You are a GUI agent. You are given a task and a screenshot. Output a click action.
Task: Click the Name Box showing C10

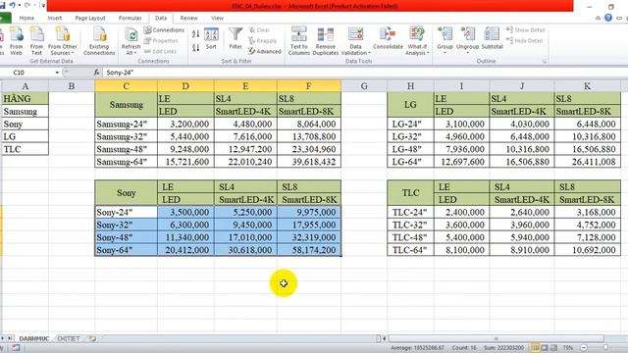click(27, 73)
